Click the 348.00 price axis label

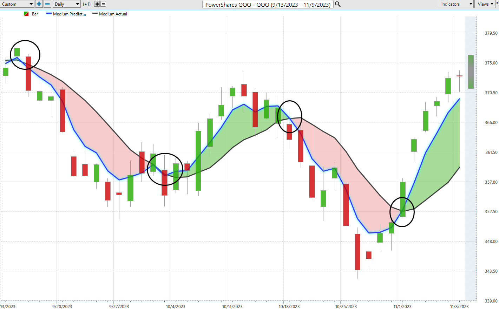tap(491, 242)
